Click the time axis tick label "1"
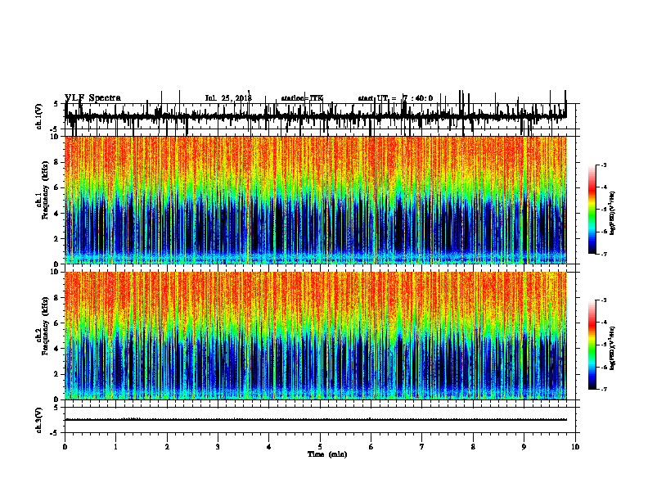Screen dimensions: 648x501 [115, 447]
